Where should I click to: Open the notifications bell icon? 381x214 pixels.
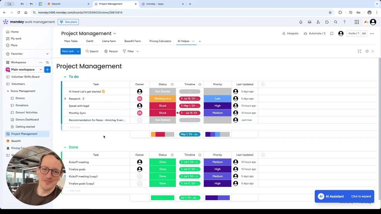(x=301, y=22)
